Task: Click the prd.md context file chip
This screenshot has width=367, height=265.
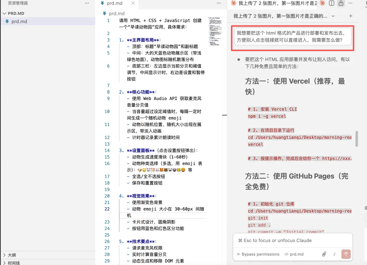Action: point(294,254)
